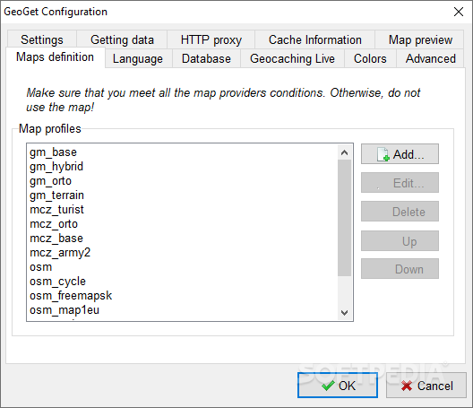Viewport: 473px width, 408px height.
Task: Switch to the Language tab
Action: (138, 58)
